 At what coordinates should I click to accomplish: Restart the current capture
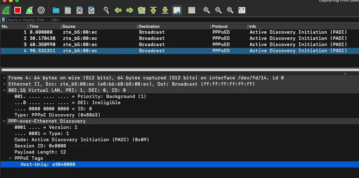coord(29,10)
